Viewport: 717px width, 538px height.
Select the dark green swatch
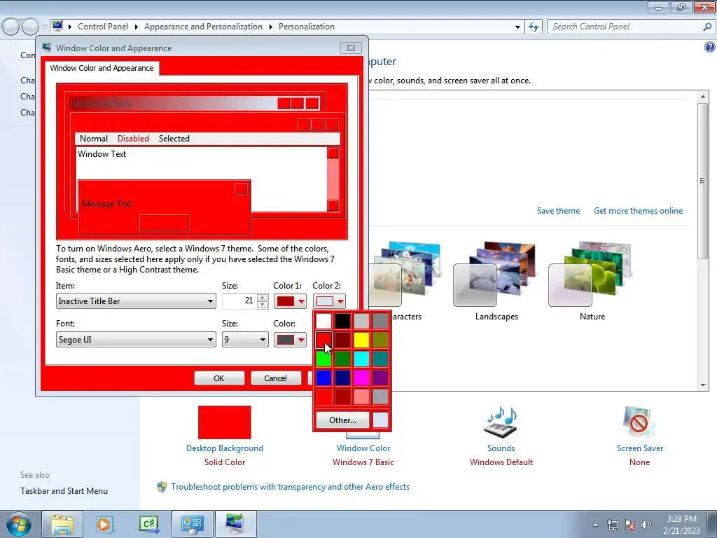point(342,359)
